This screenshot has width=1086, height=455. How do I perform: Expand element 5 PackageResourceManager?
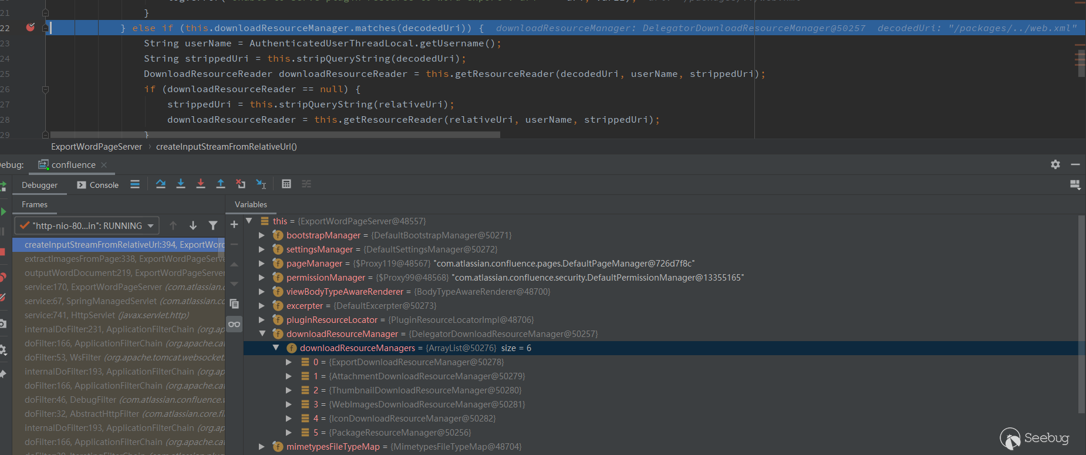[x=289, y=433]
